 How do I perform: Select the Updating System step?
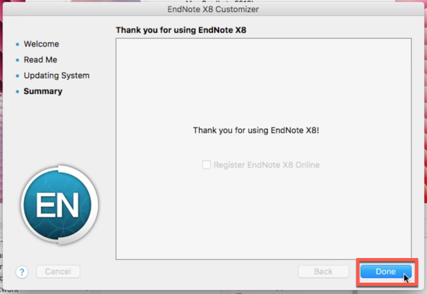click(x=57, y=75)
